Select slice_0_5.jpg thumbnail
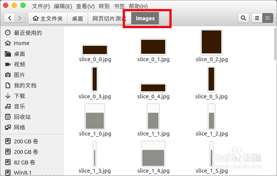 tap(211, 80)
